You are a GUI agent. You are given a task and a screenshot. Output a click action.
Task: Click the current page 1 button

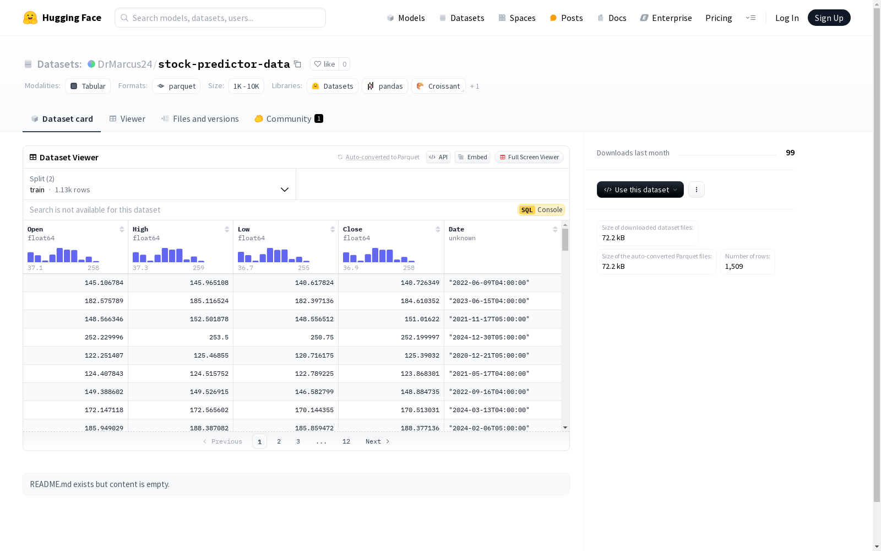coord(259,441)
